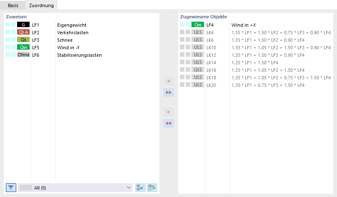Click the Zuweisen section heading

point(16,17)
